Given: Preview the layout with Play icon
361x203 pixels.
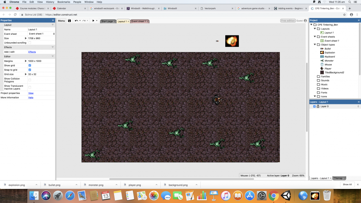Looking at the screenshot, I should coord(93,21).
